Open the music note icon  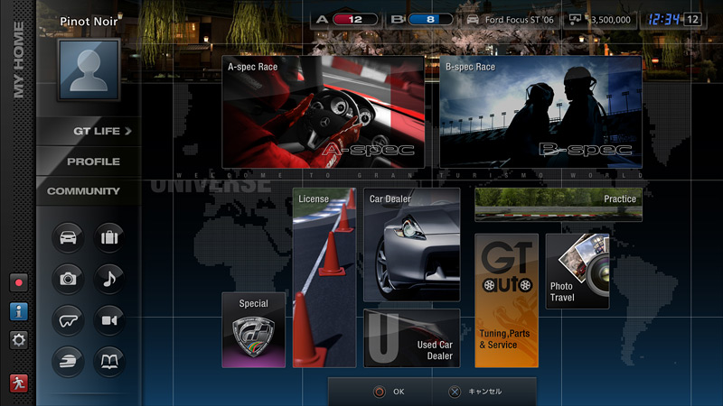pos(109,280)
